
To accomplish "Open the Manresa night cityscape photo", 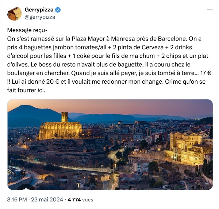I will (110, 144).
